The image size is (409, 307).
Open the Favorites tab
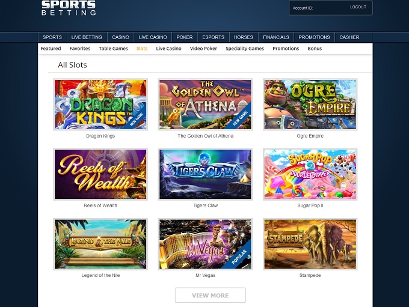pos(80,49)
